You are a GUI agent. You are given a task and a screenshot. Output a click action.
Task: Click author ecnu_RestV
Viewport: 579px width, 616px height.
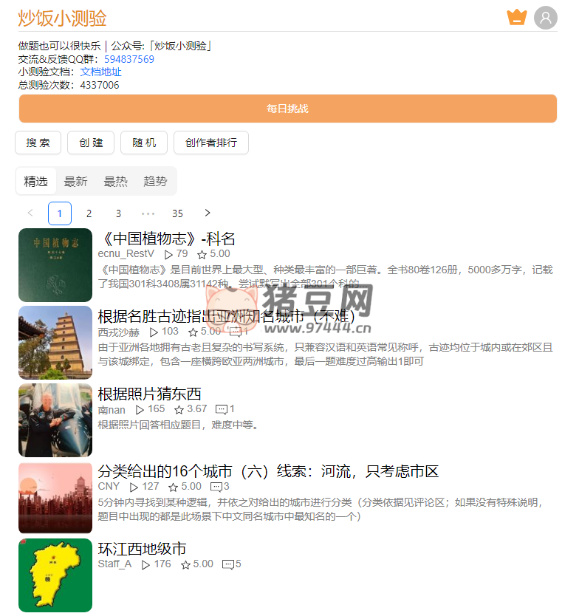(x=126, y=254)
